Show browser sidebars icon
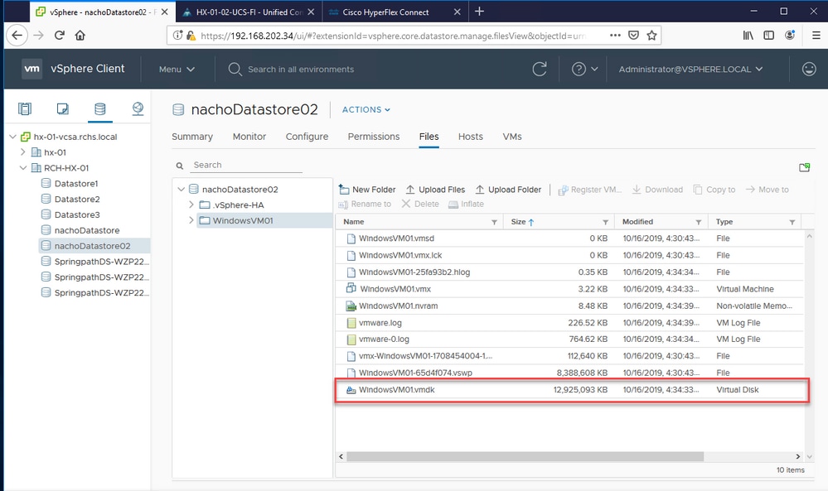Screen dimensions: 828x491 769,36
